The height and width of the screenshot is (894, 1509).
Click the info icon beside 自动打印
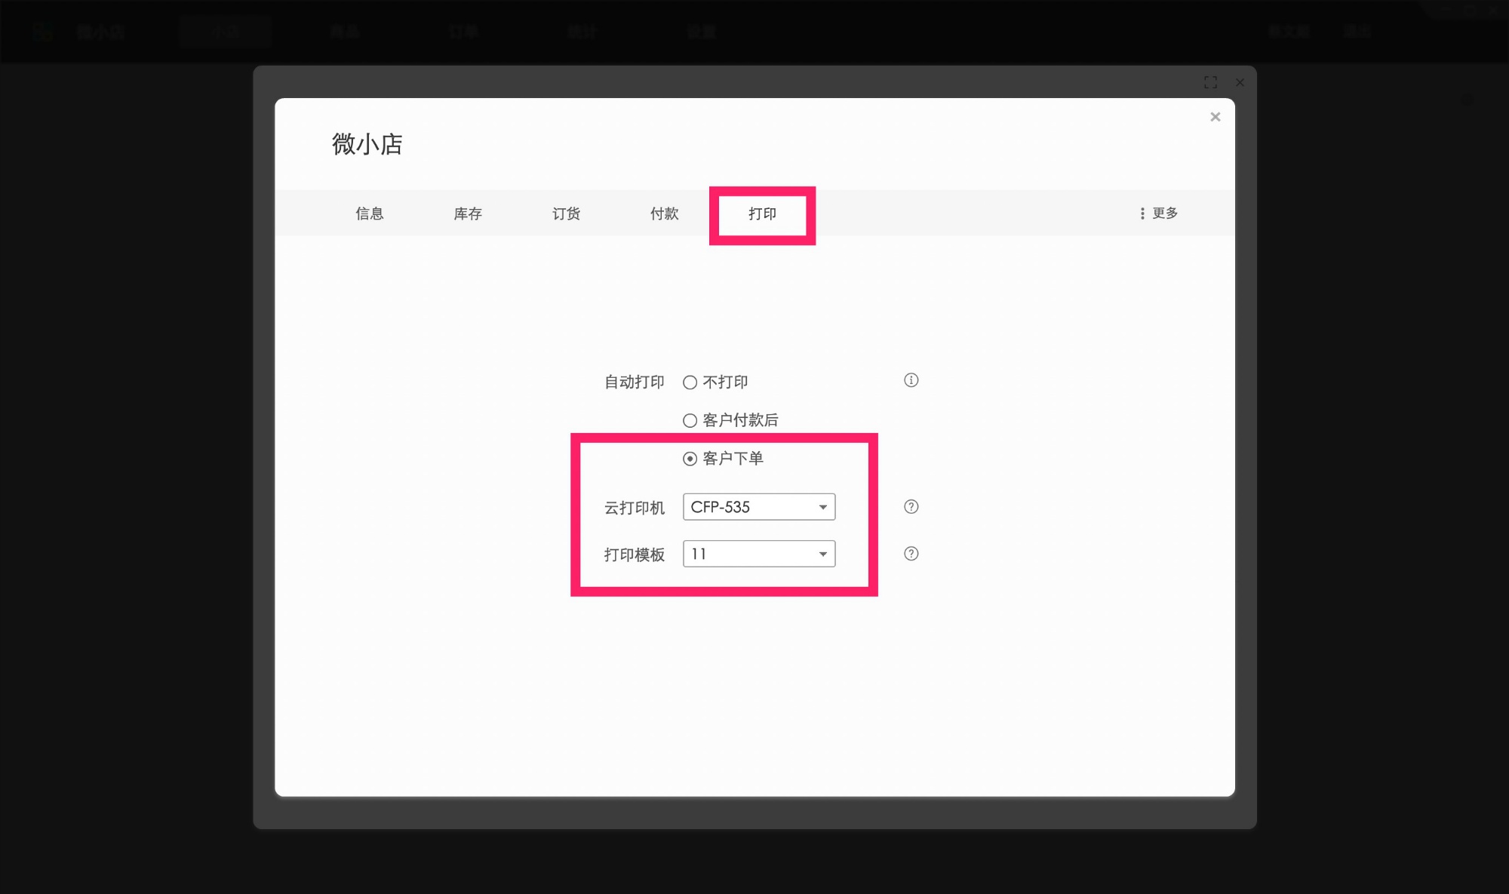pyautogui.click(x=911, y=380)
